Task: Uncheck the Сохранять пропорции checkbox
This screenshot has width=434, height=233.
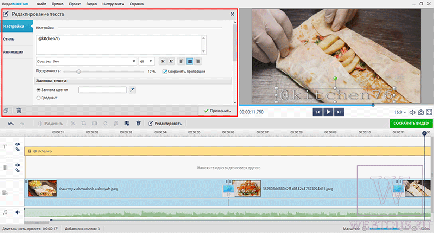Action: click(x=165, y=72)
